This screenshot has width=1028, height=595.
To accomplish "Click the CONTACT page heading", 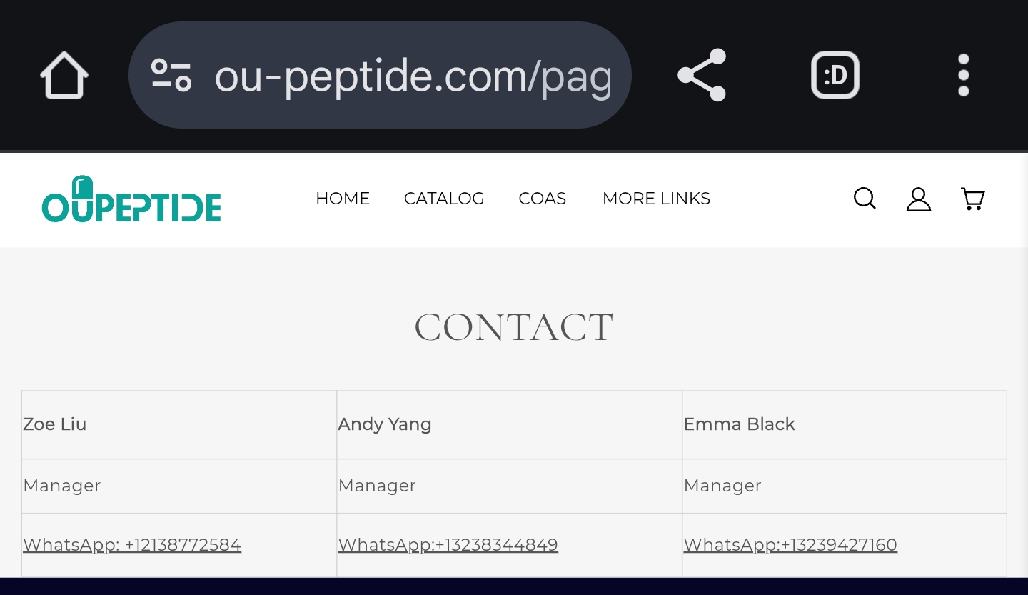I will (x=514, y=327).
